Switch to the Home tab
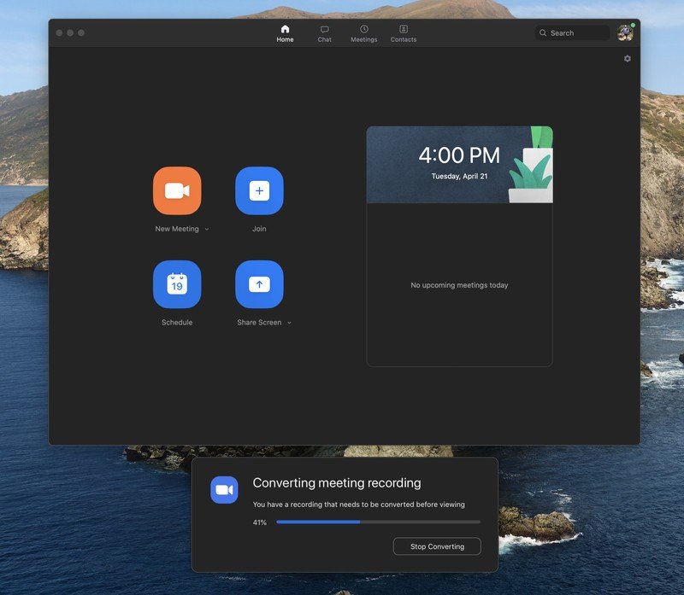Screen dimensions: 684x595 click(285, 33)
